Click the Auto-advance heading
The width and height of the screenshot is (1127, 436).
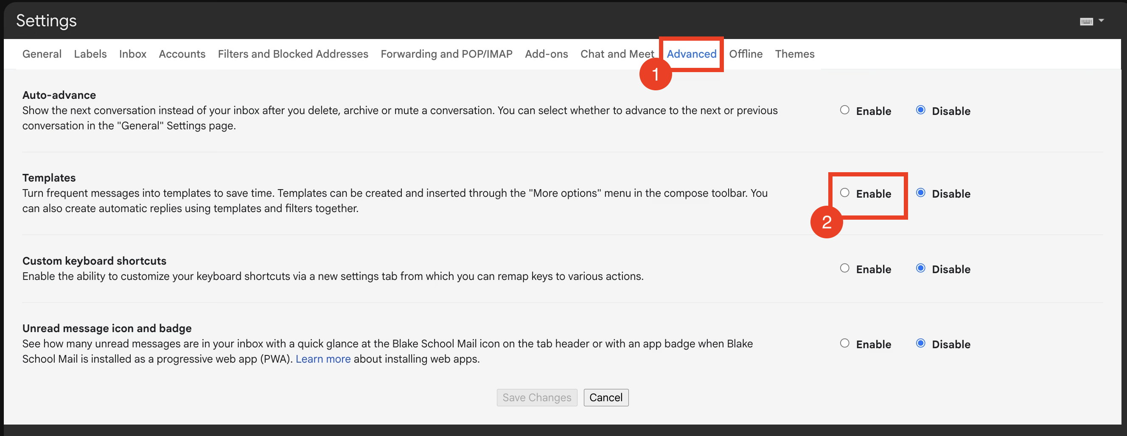coord(59,95)
